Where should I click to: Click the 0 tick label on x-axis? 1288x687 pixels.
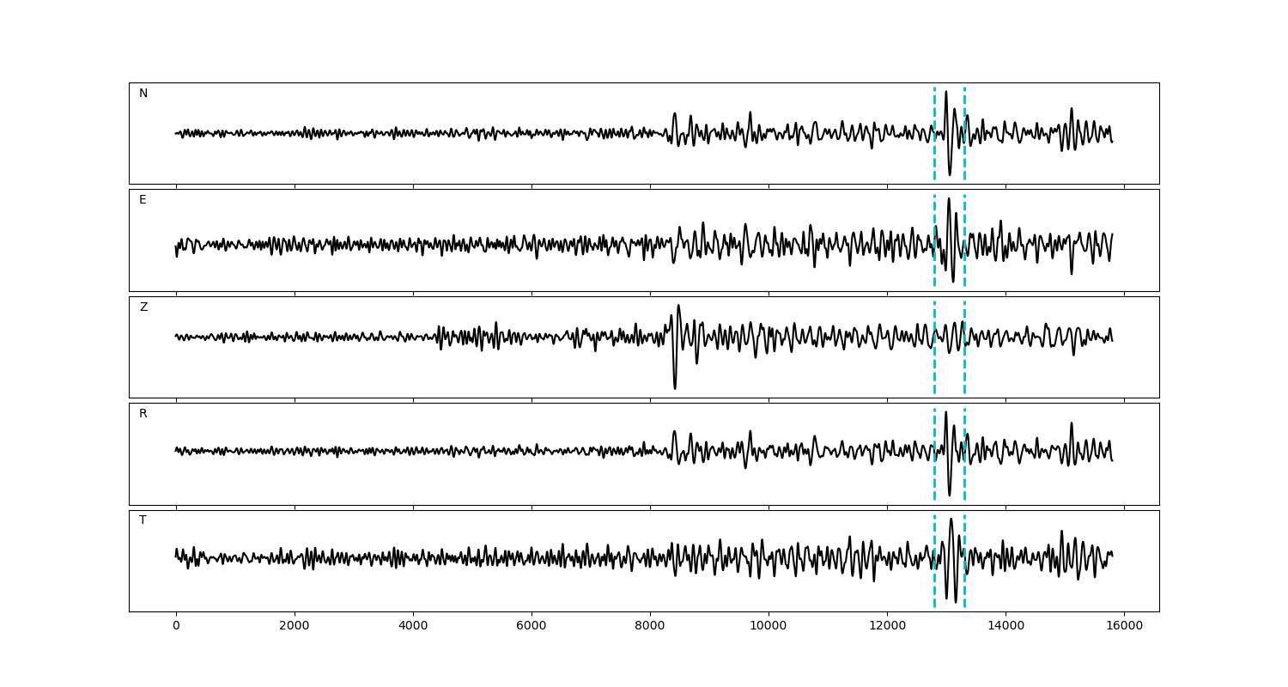click(176, 627)
